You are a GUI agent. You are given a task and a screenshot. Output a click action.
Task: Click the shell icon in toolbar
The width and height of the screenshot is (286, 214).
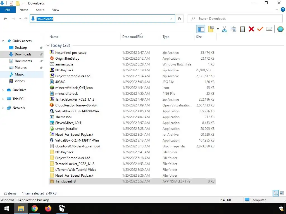coord(280,29)
